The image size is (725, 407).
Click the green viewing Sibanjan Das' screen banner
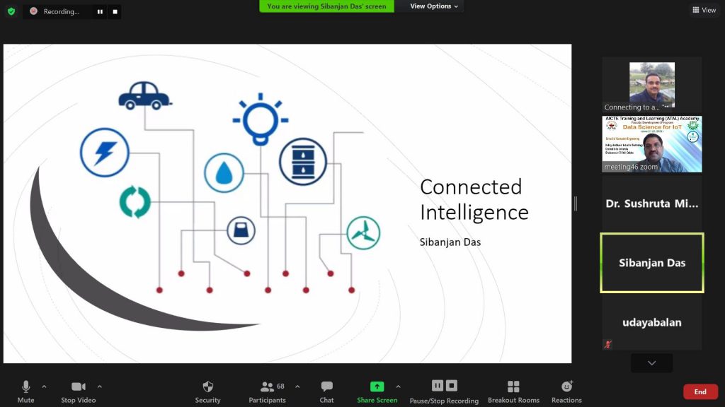click(x=326, y=6)
